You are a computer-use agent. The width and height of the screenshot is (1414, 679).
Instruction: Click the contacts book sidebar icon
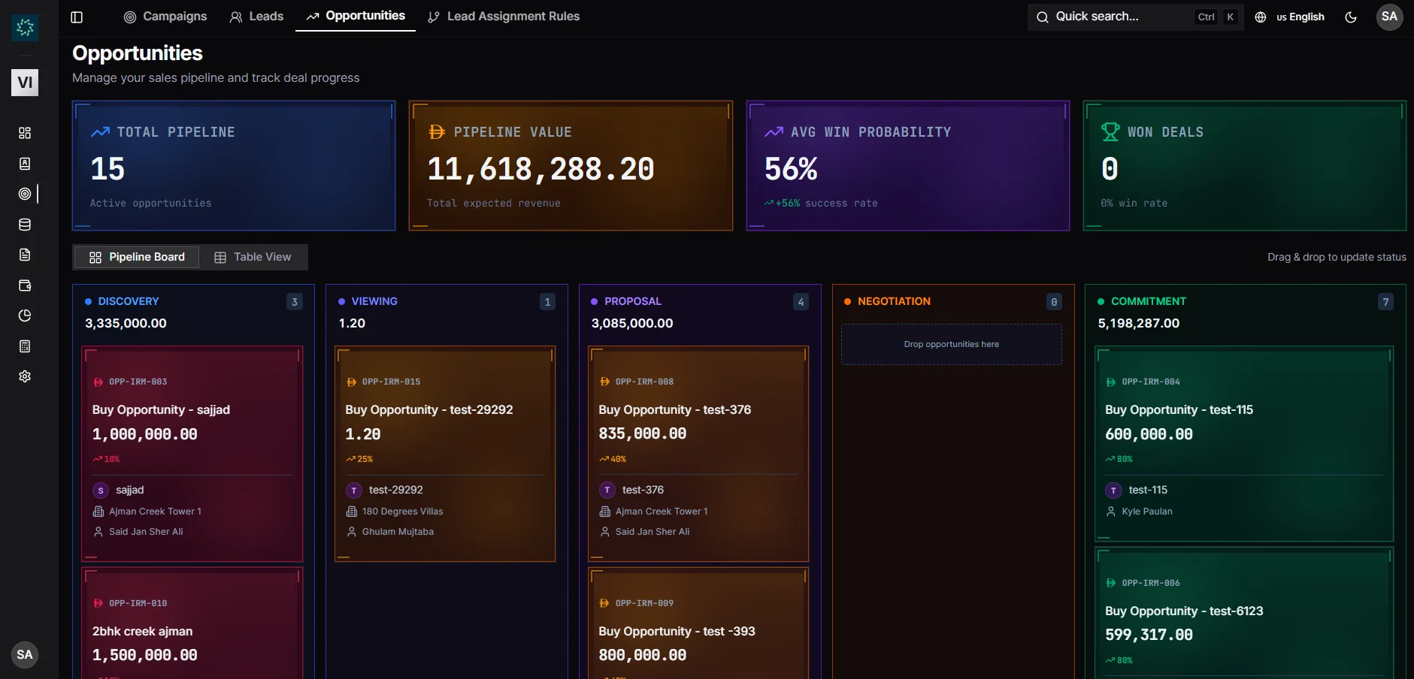coord(25,164)
